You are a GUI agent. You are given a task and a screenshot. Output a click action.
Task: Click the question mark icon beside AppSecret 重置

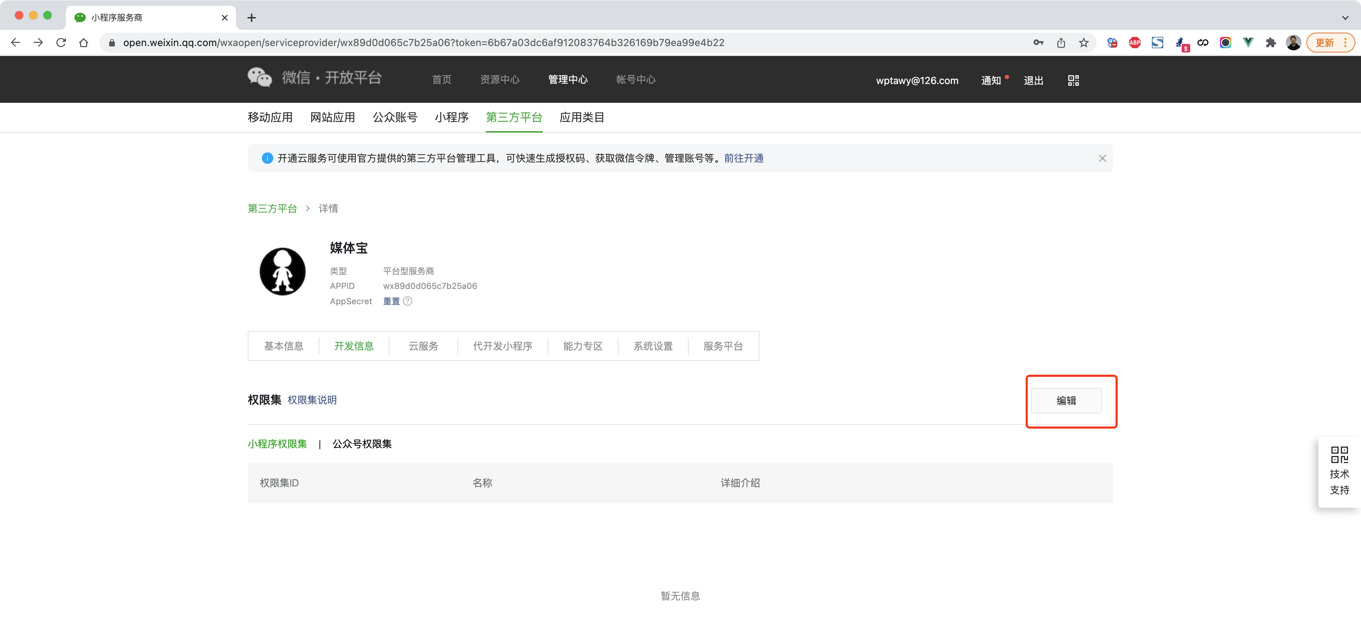pos(407,301)
